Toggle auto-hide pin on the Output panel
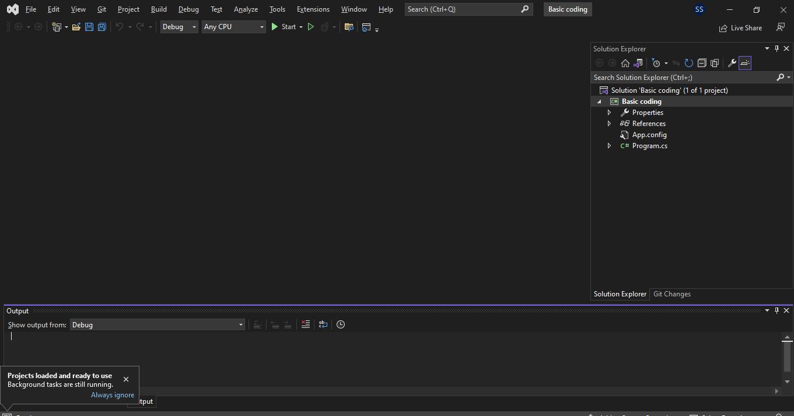794x416 pixels. [776, 310]
